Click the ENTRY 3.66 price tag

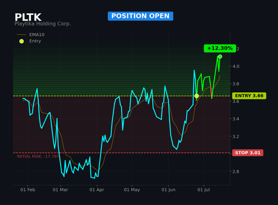click(x=249, y=96)
